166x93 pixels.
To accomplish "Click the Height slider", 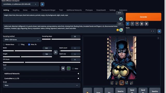I will coord(27,57).
